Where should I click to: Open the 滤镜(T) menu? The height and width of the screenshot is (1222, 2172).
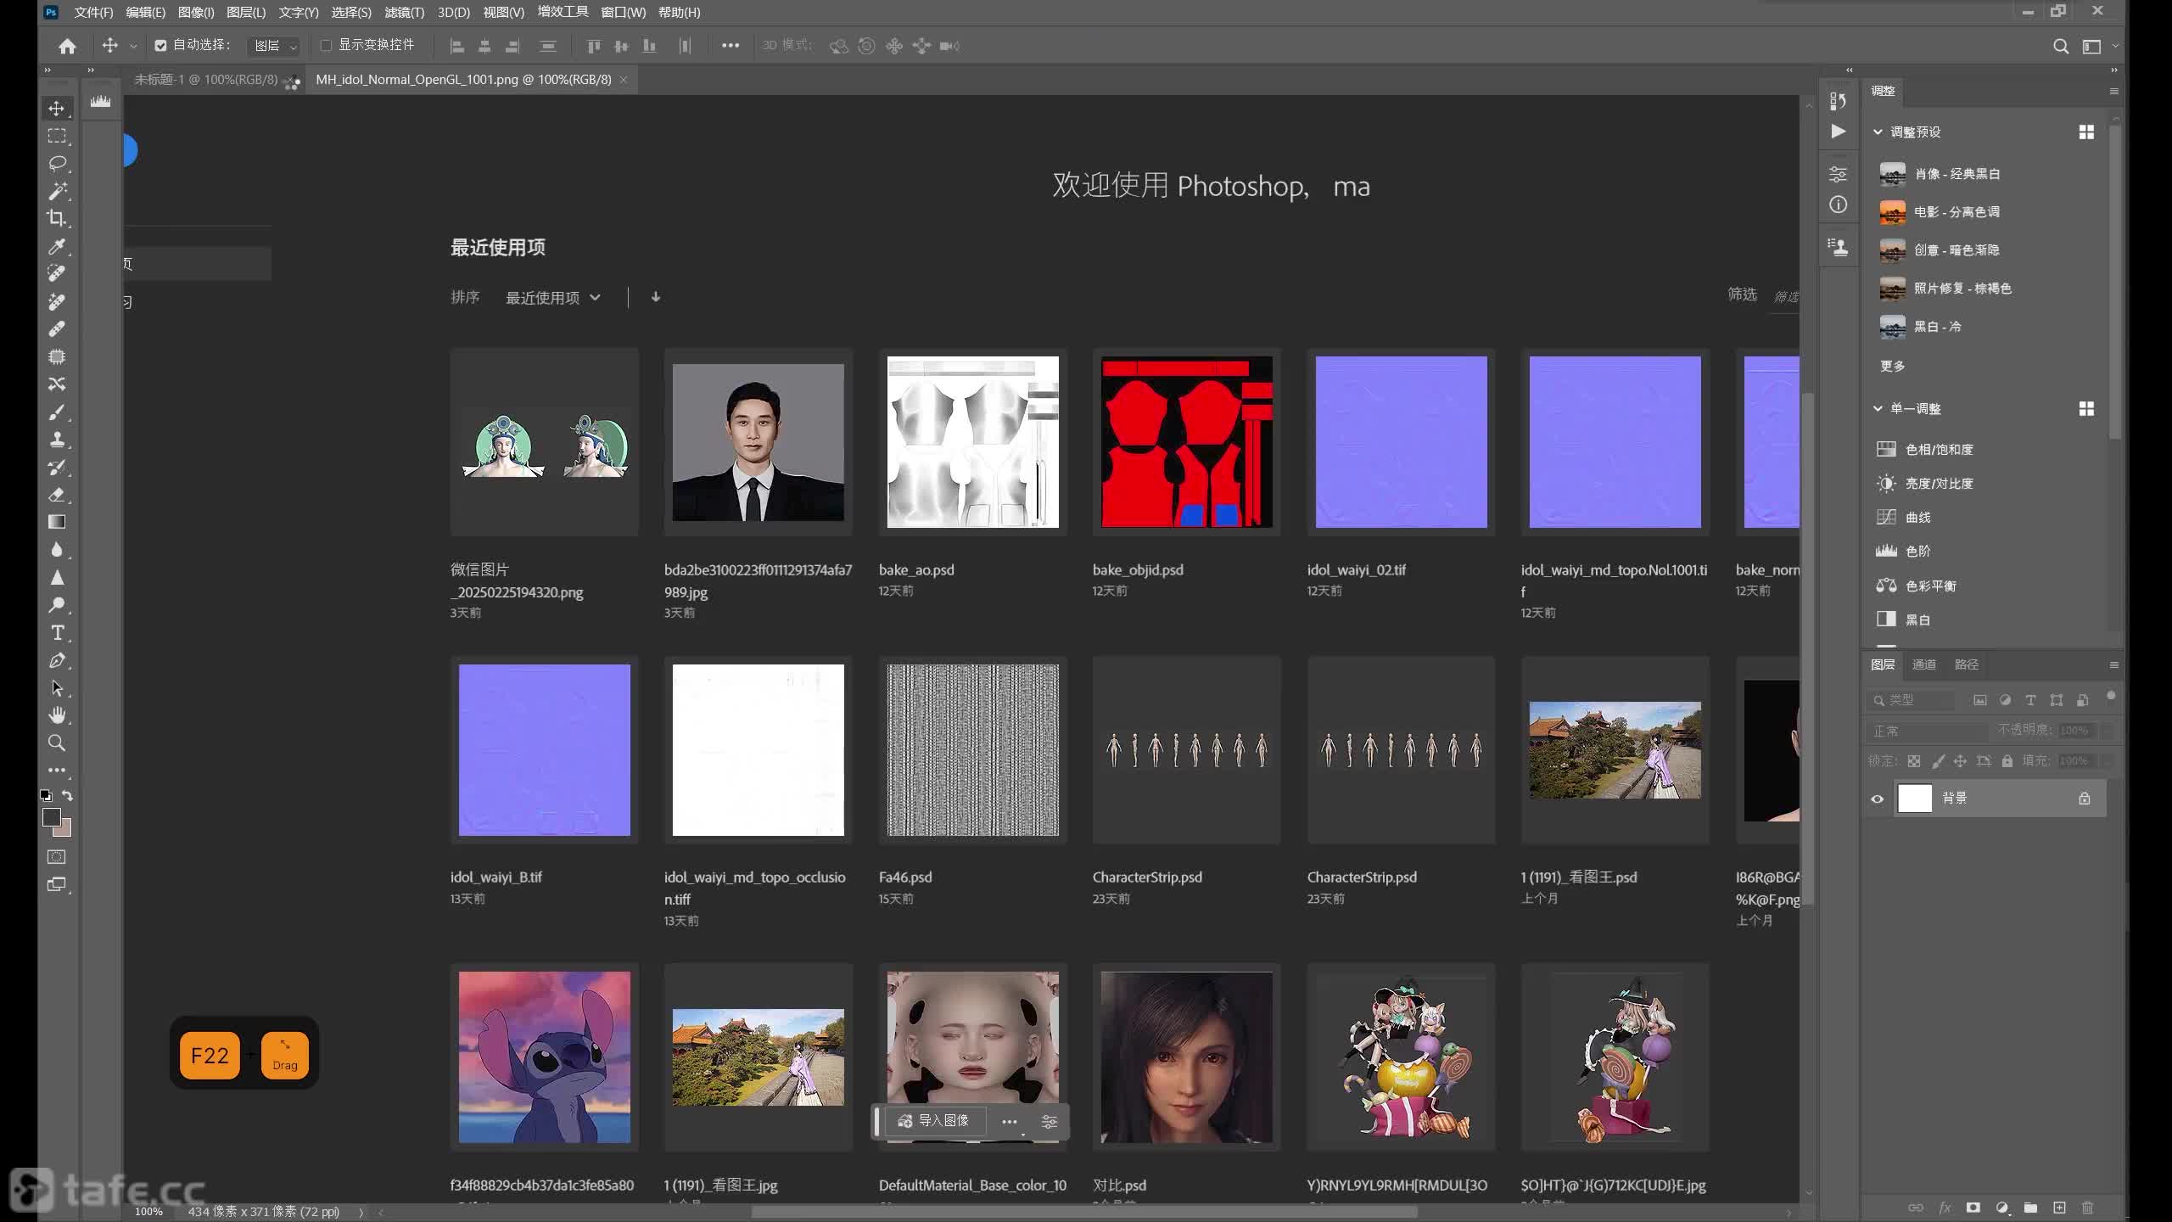[x=404, y=12]
